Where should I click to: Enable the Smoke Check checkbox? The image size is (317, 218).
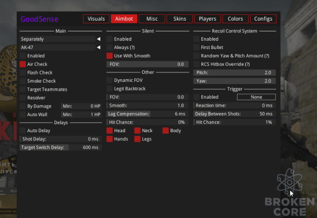tap(23, 81)
